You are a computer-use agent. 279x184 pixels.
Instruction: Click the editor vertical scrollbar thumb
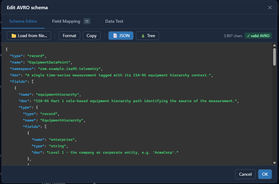coord(274,57)
